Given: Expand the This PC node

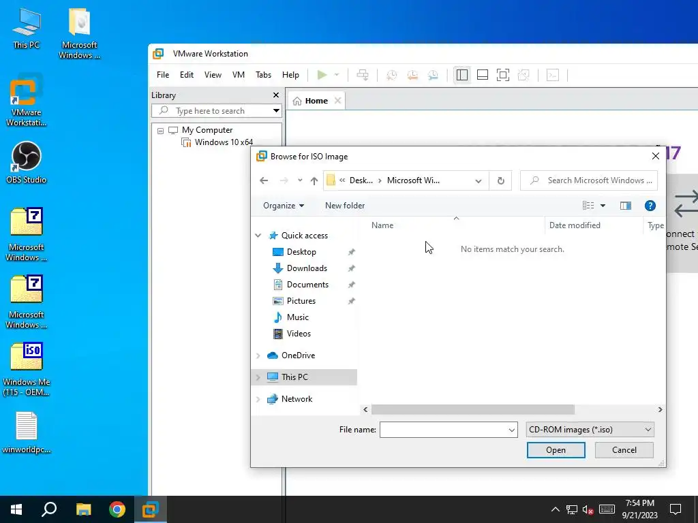Looking at the screenshot, I should tap(258, 377).
